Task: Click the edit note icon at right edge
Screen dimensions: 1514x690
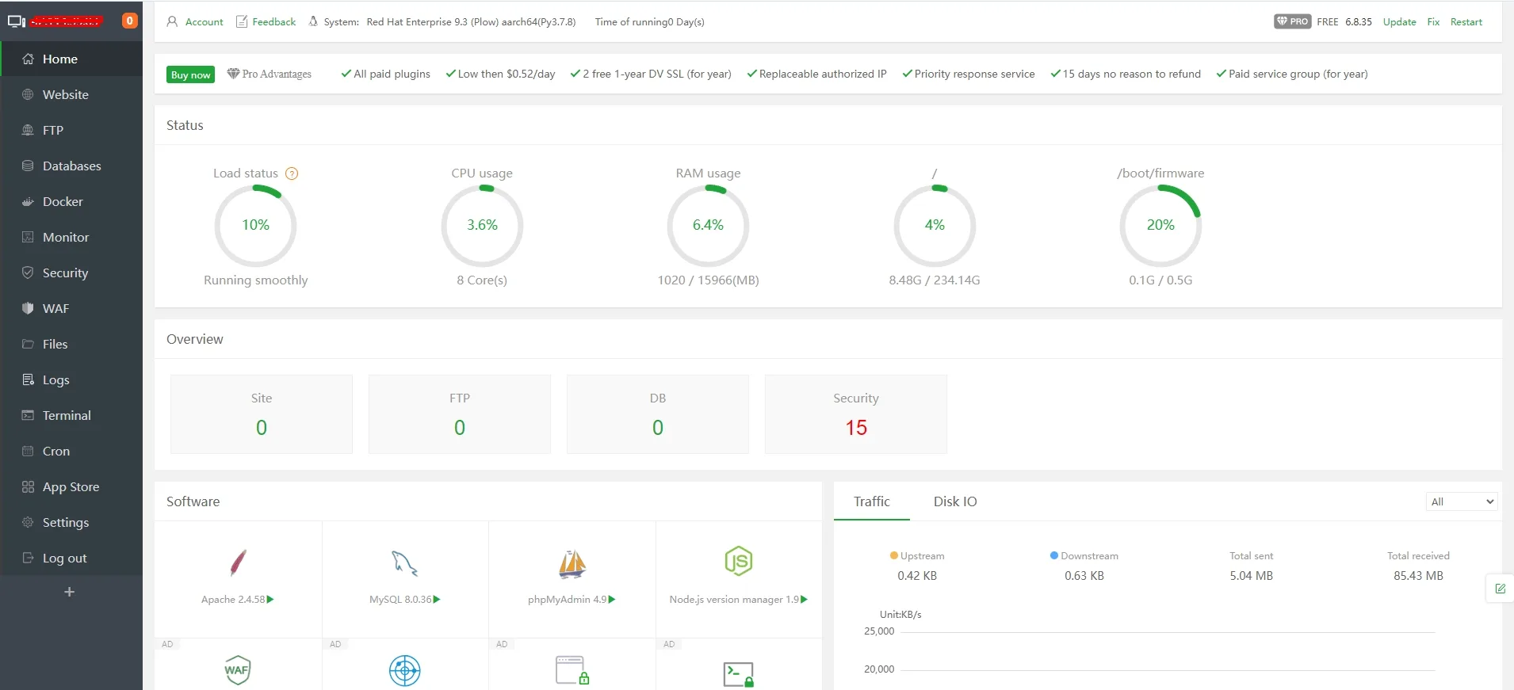Action: 1500,589
